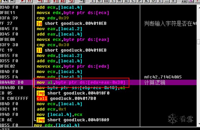Click comment starting '判断输入字符是否在'
This screenshot has height=130, width=200.
point(170,23)
